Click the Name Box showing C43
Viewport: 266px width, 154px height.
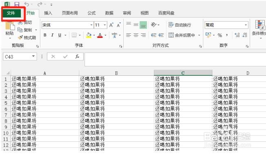(20, 57)
